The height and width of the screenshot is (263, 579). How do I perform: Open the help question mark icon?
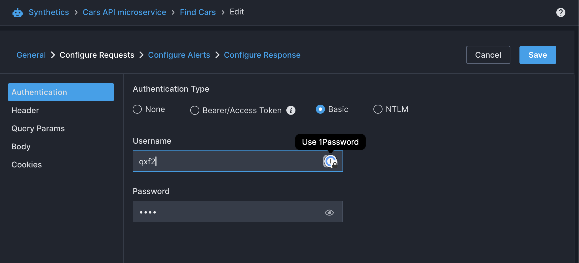(561, 12)
